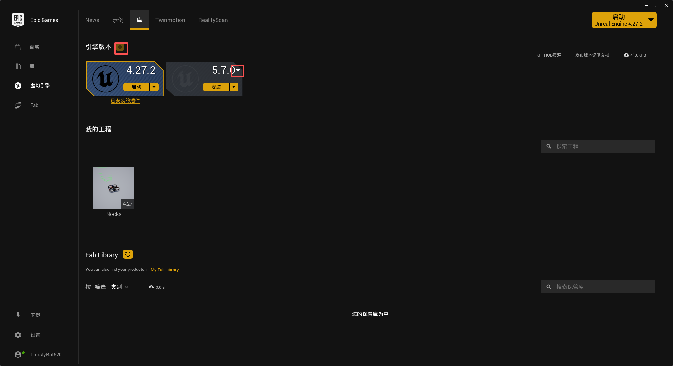673x366 pixels.
Task: Click the Downloads arrow icon
Action: point(18,315)
